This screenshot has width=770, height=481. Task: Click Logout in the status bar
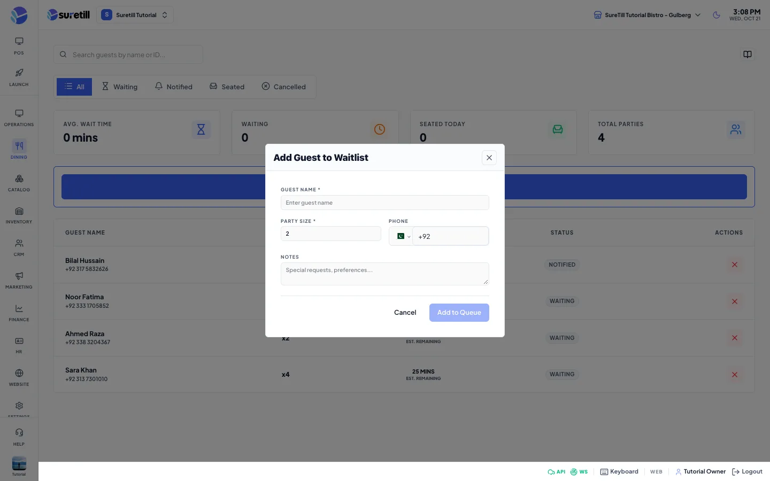[747, 471]
